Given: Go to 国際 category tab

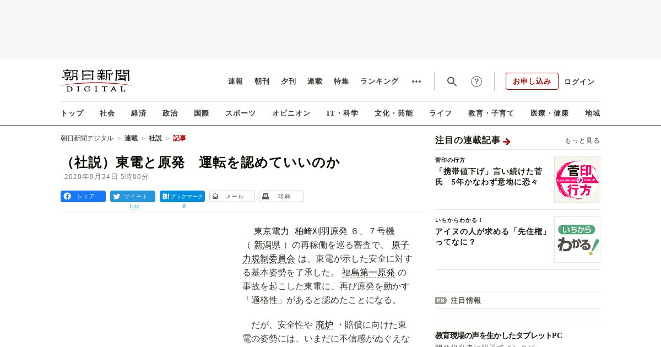Looking at the screenshot, I should pyautogui.click(x=202, y=113).
